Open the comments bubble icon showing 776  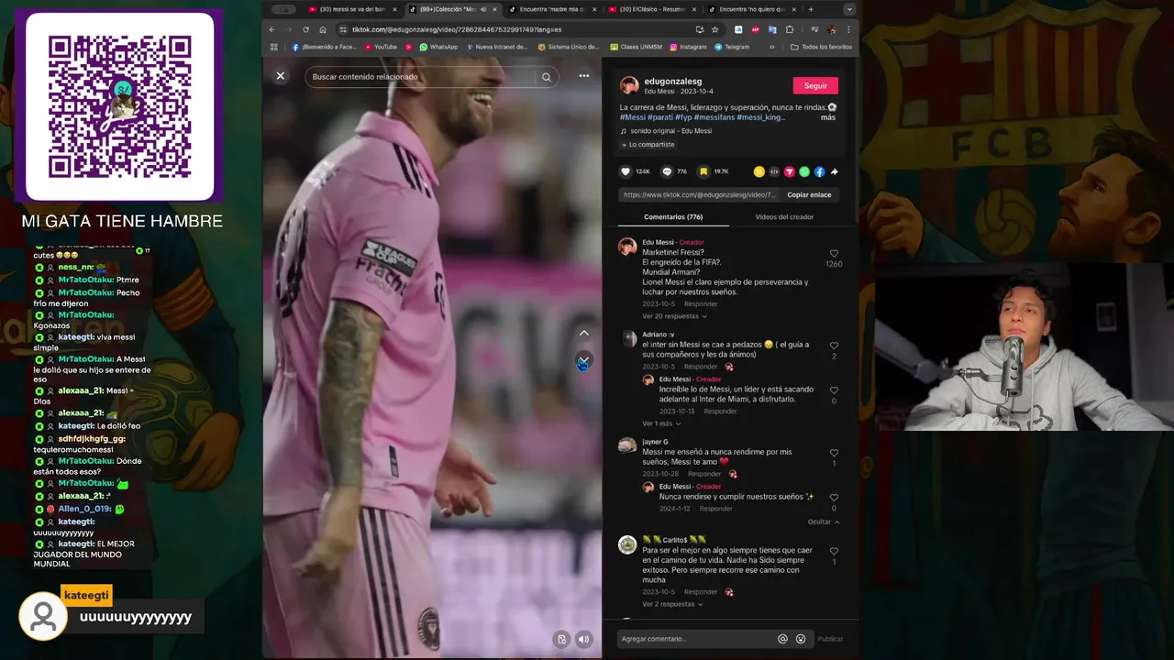pyautogui.click(x=667, y=171)
